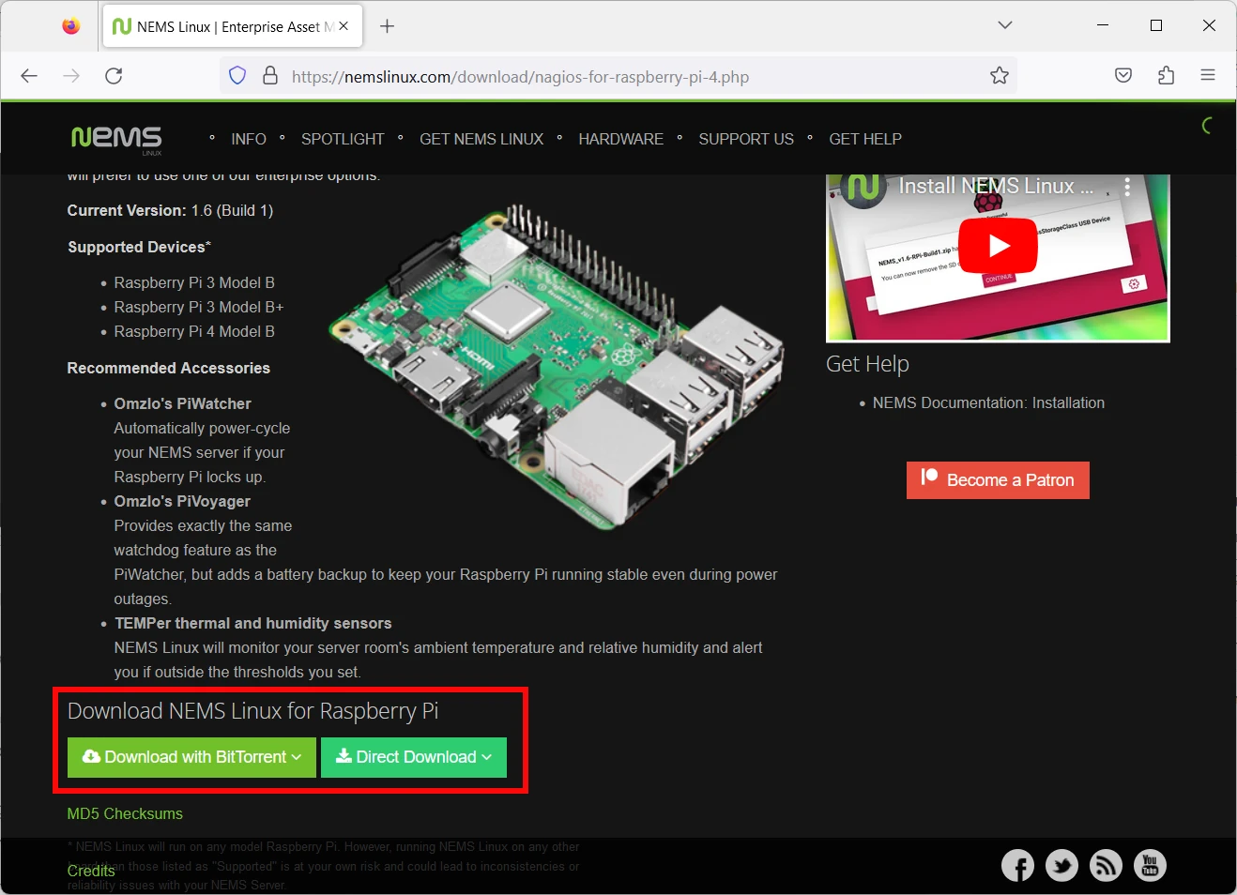1237x895 pixels.
Task: Open the Credits link
Action: point(91,871)
